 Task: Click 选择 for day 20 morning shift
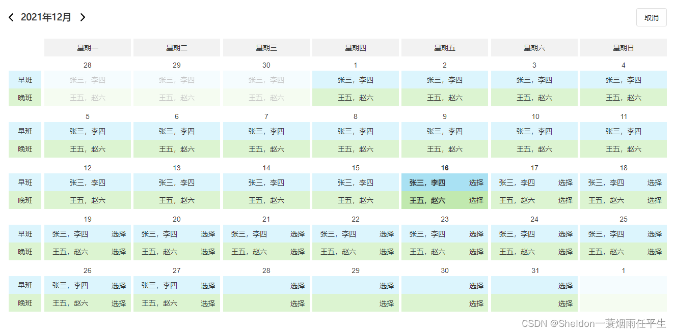[208, 234]
